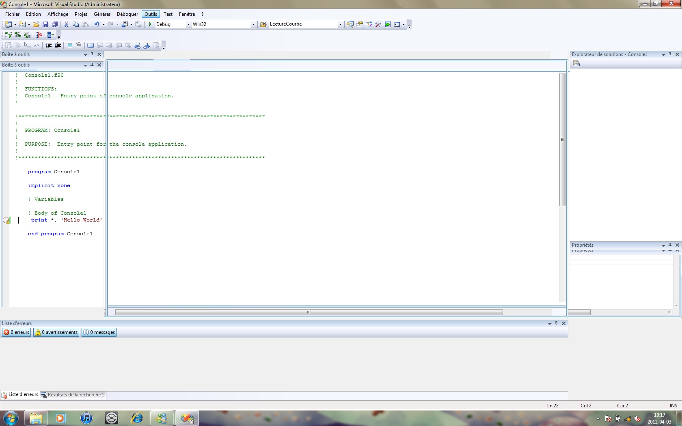Click the Open File folder icon

(36, 24)
